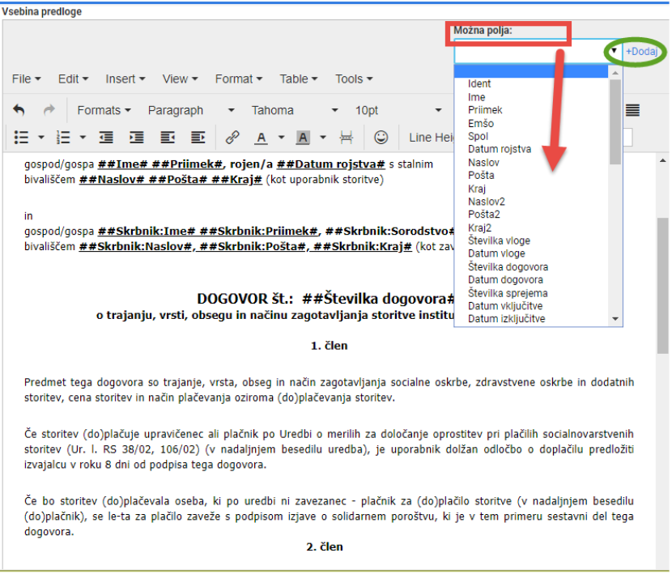Collapse the Možna polja dropdown arrow
The height and width of the screenshot is (574, 672).
614,50
